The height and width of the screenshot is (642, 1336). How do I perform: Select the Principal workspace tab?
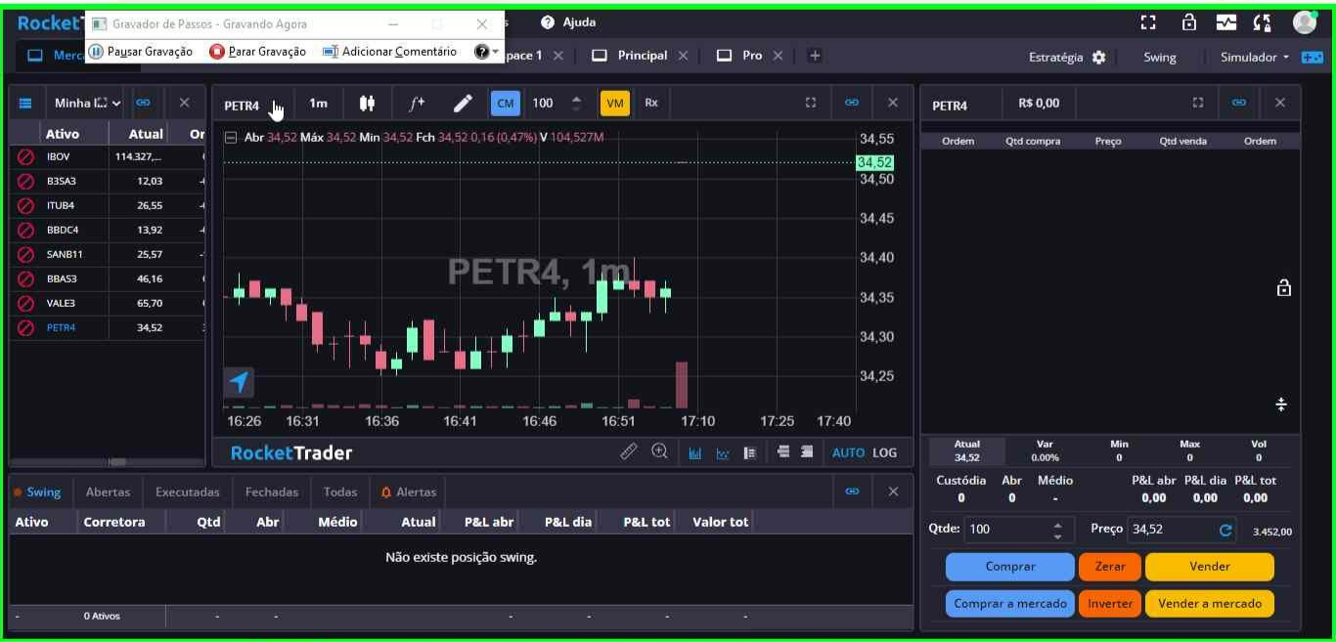[x=641, y=56]
